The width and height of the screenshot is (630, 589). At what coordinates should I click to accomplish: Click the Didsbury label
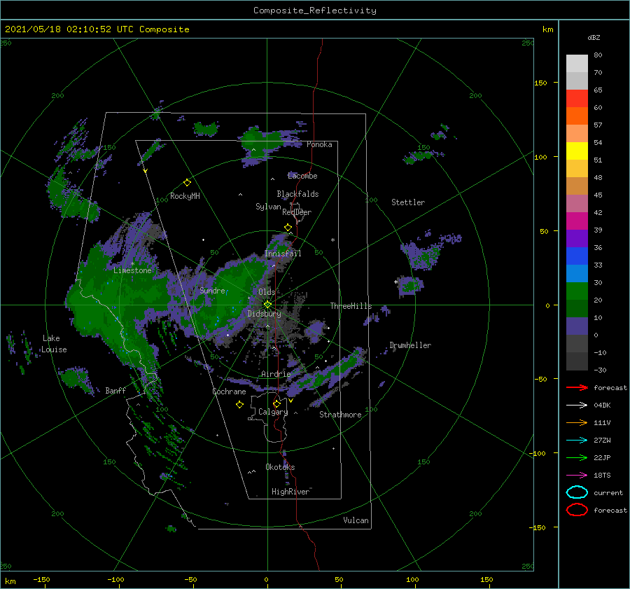tap(264, 314)
